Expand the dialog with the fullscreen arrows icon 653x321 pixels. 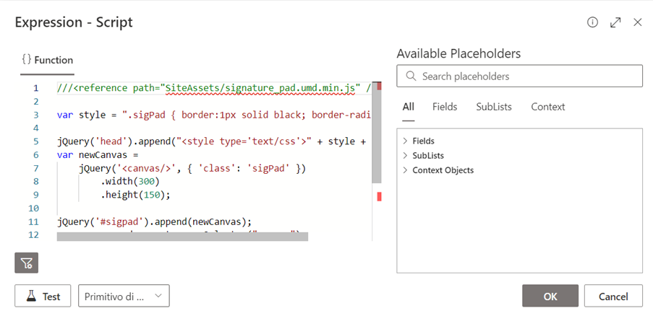pos(615,22)
